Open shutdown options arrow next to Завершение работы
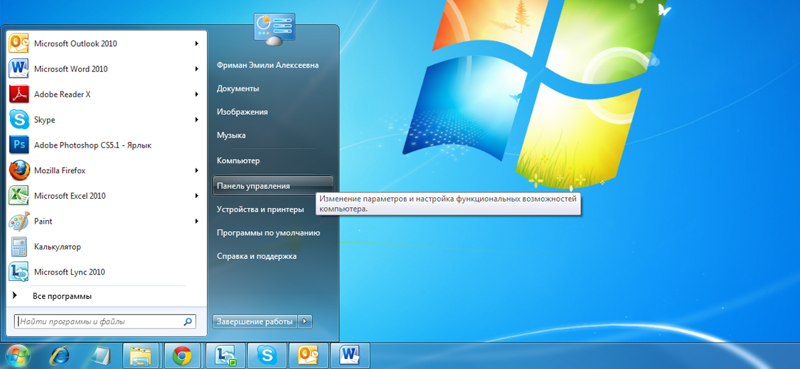The height and width of the screenshot is (369, 800). pos(305,321)
